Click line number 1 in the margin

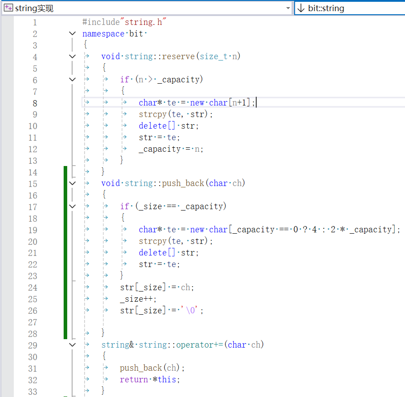point(35,23)
